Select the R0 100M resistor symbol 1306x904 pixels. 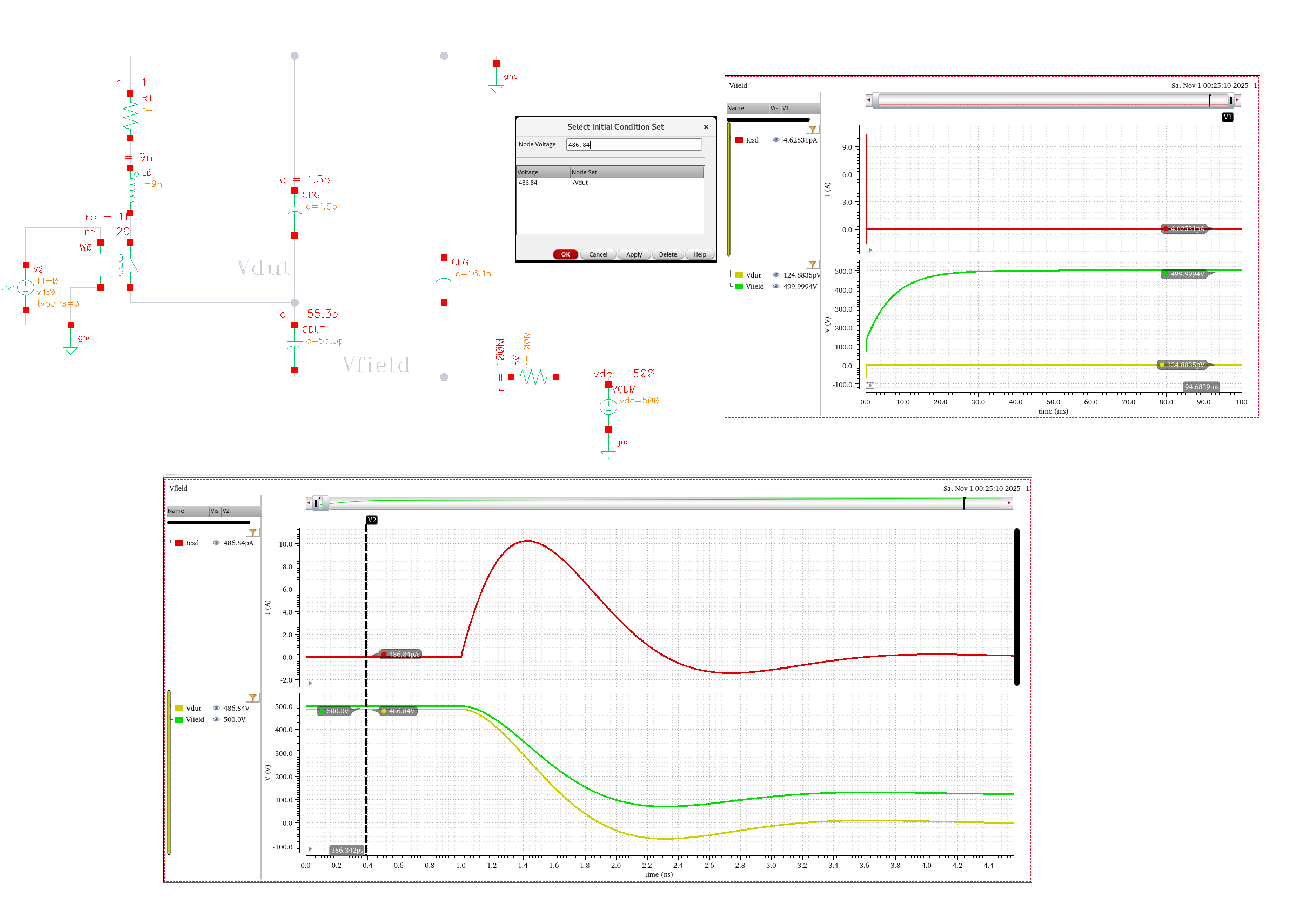[x=533, y=377]
